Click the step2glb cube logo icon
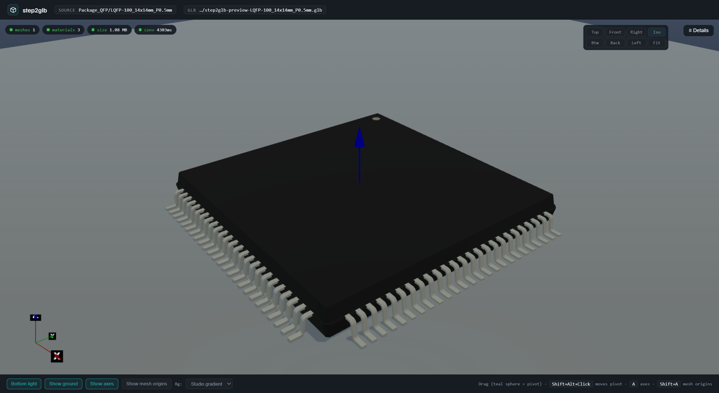The width and height of the screenshot is (719, 393). point(13,10)
